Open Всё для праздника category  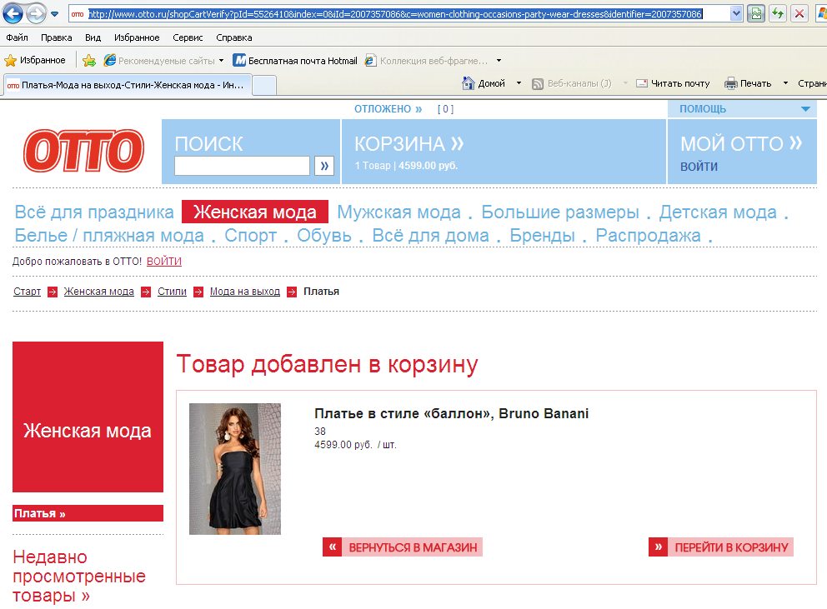click(x=94, y=212)
